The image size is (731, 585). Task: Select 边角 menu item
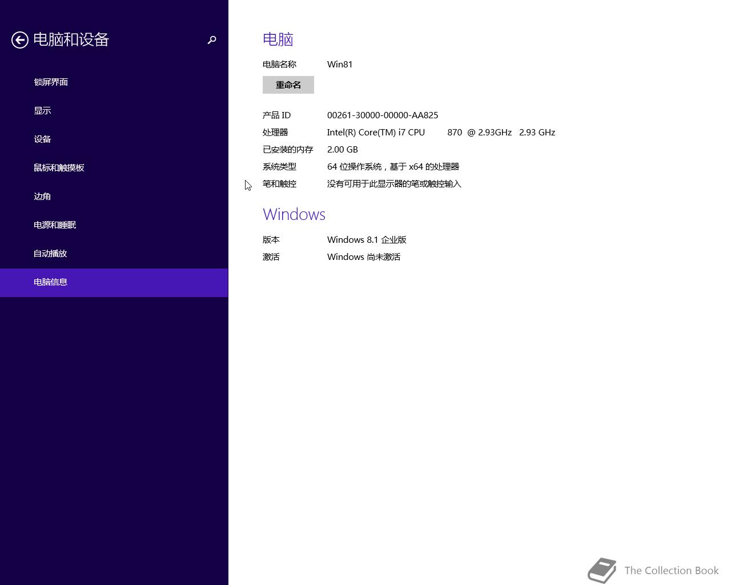click(x=114, y=197)
